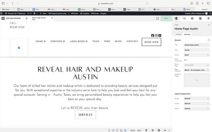Click the undo arrow in bottom bar
This screenshot has width=212, height=132.
click(x=165, y=130)
